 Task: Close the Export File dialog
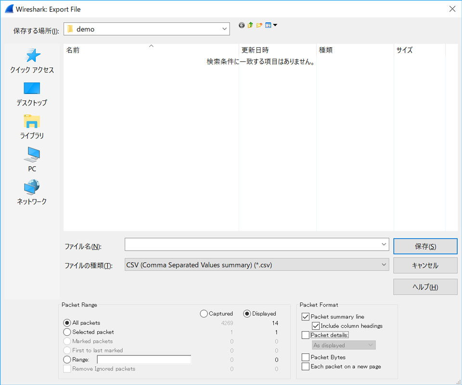452,9
